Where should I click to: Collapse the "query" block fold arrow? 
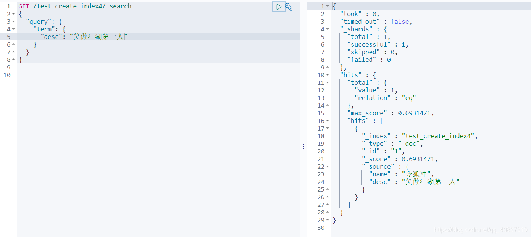click(14, 22)
